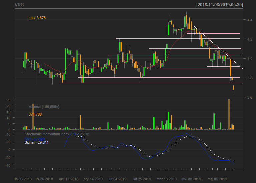Click the 'SMI: -37.829' reading

pyautogui.click(x=34, y=139)
